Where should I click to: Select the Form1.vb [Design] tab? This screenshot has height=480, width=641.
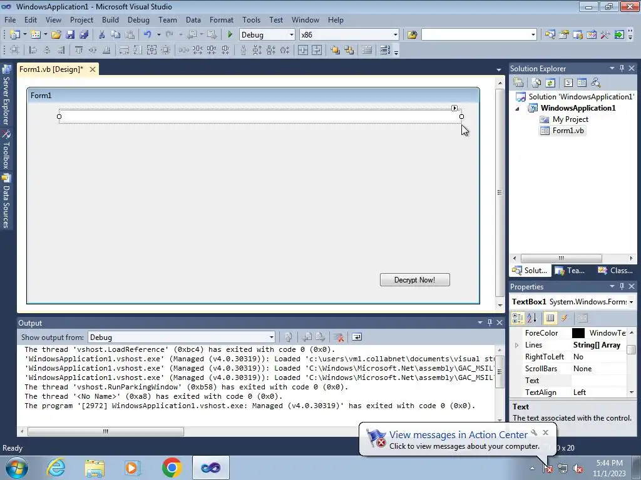point(51,69)
